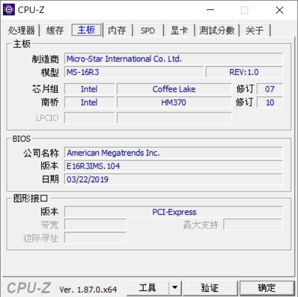The image size is (298, 297).
Task: Confirm with the 确定 button
Action: coord(267,288)
